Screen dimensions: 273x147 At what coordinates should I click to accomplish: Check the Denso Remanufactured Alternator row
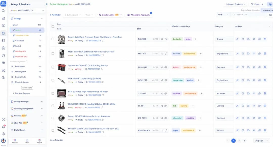point(53,118)
